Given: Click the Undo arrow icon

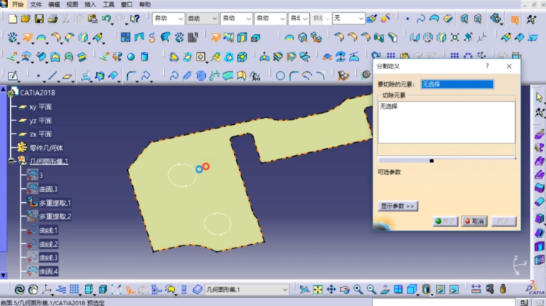Looking at the screenshot, I should tap(106, 18).
